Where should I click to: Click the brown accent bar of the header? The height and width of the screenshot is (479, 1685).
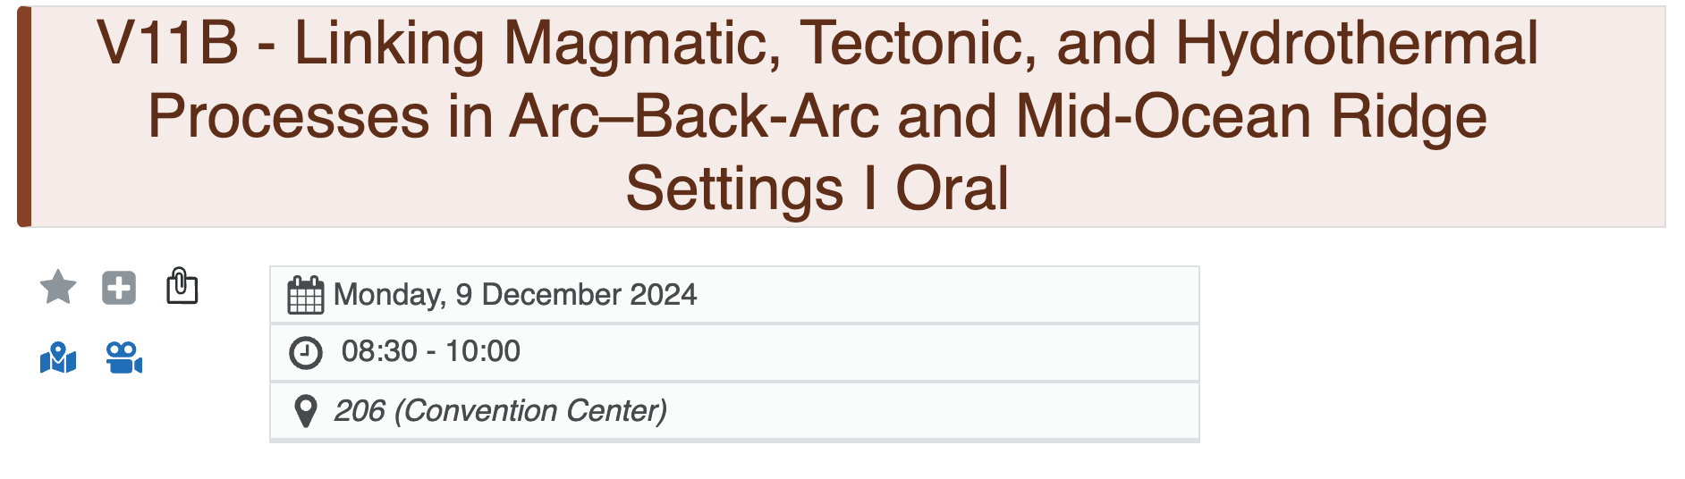[24, 116]
